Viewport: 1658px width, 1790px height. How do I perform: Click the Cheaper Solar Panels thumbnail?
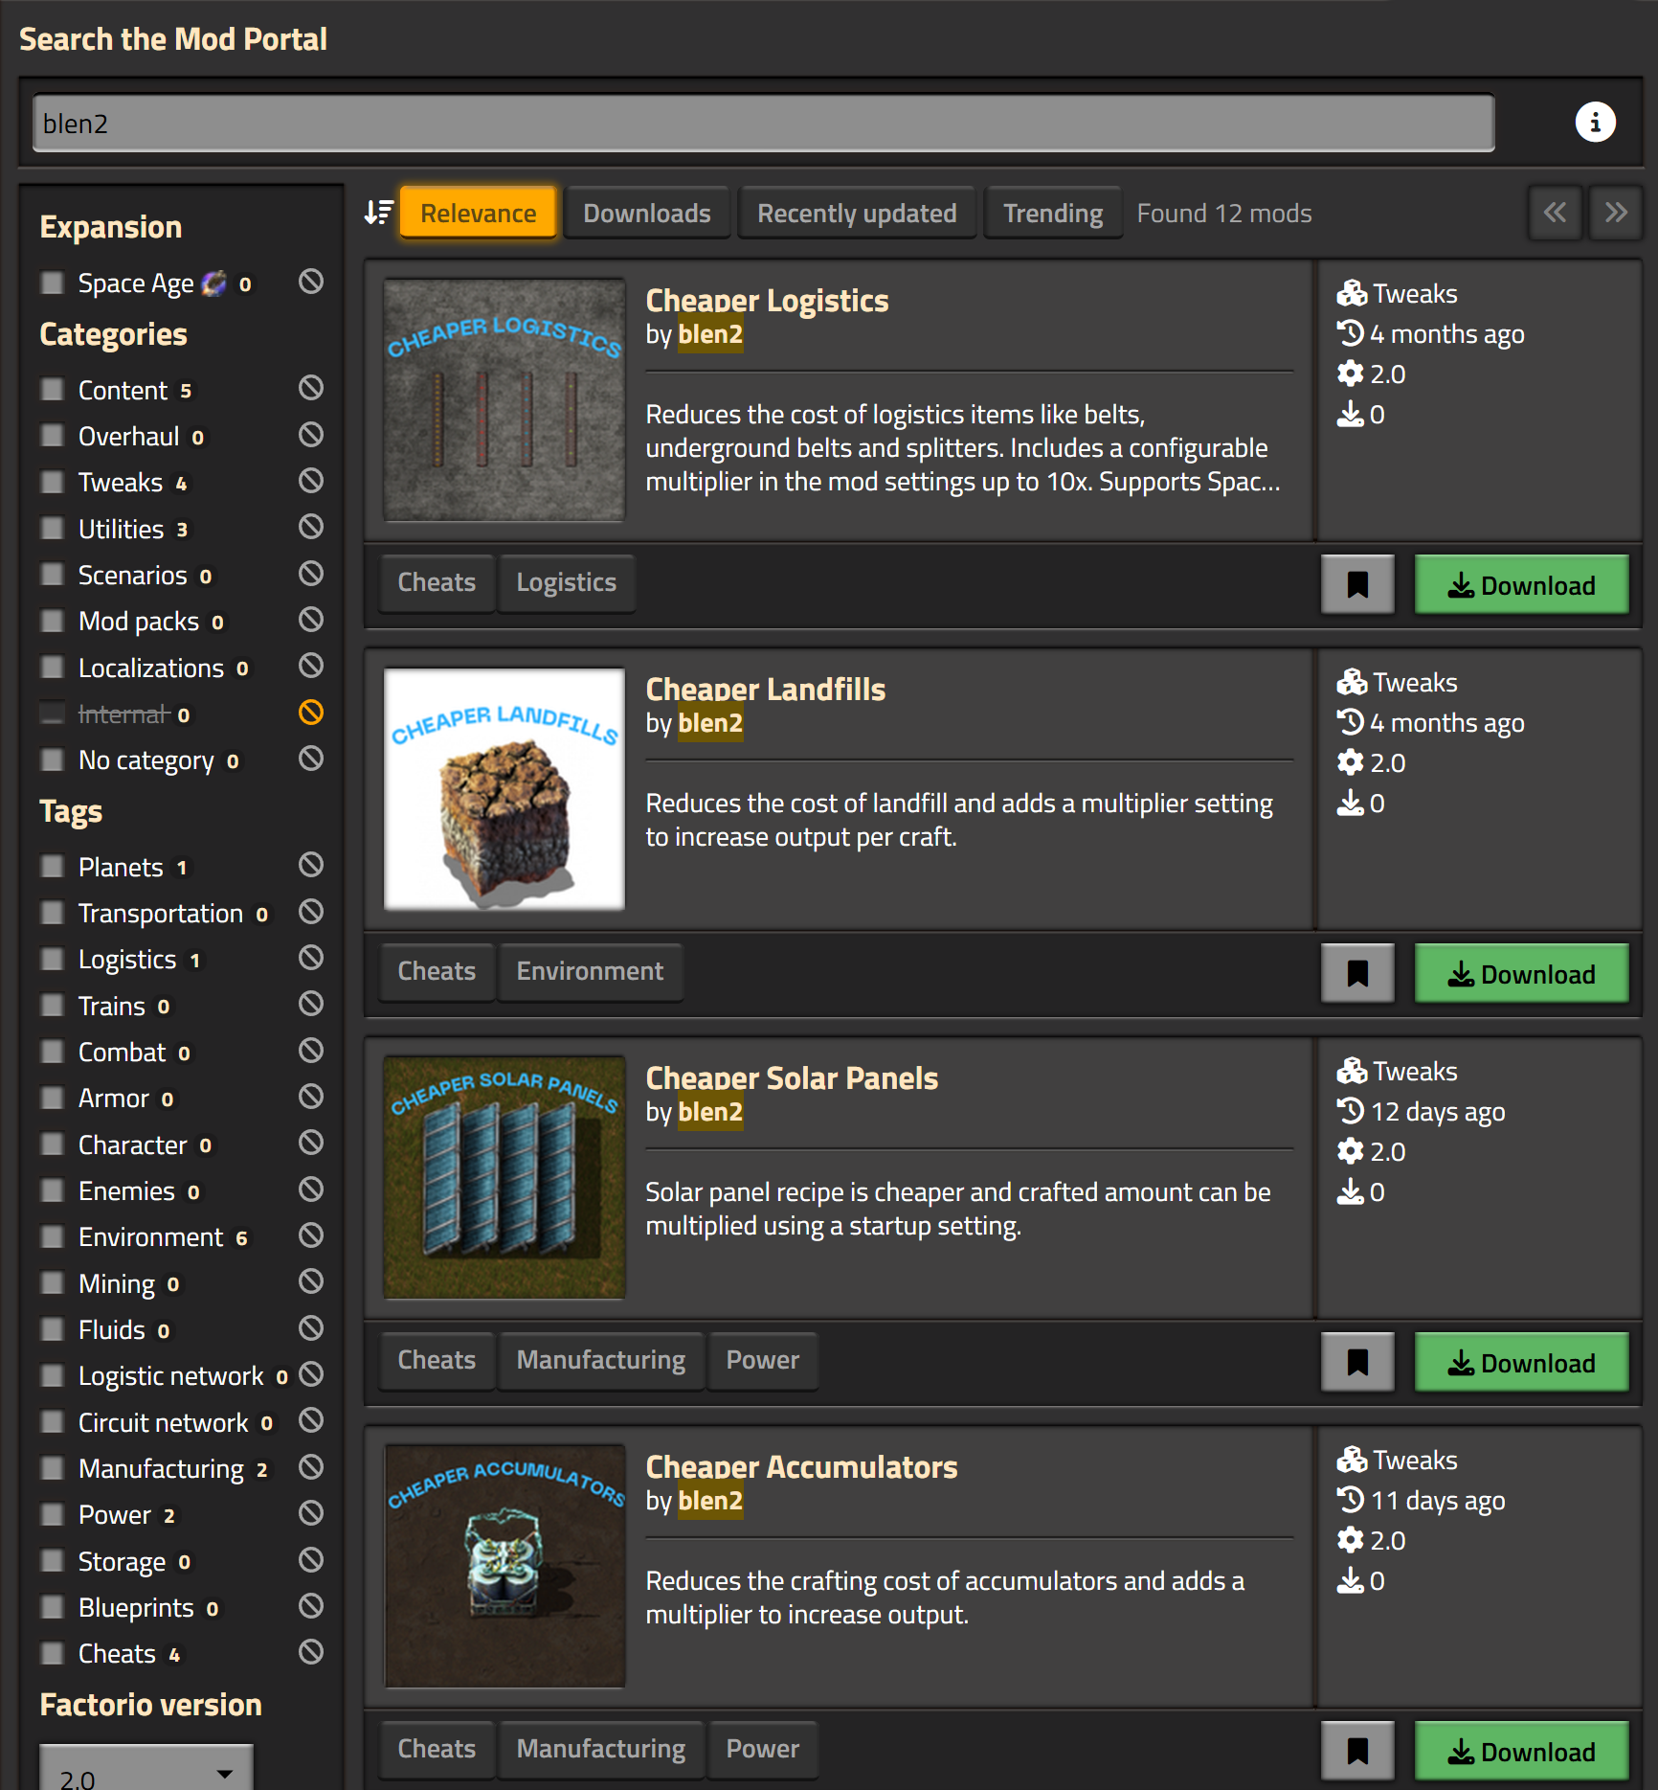pos(504,1177)
